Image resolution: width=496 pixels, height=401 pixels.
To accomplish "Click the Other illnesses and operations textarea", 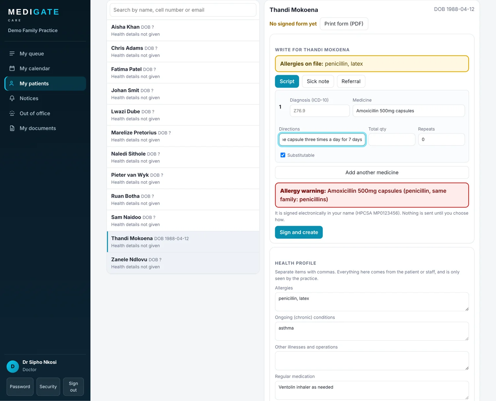I will click(372, 361).
